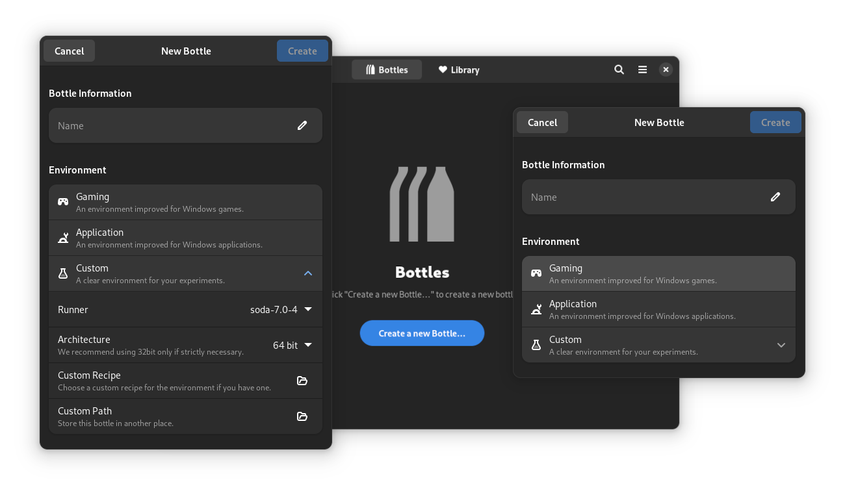
Task: Open the Custom Recipe folder browser
Action: (302, 381)
